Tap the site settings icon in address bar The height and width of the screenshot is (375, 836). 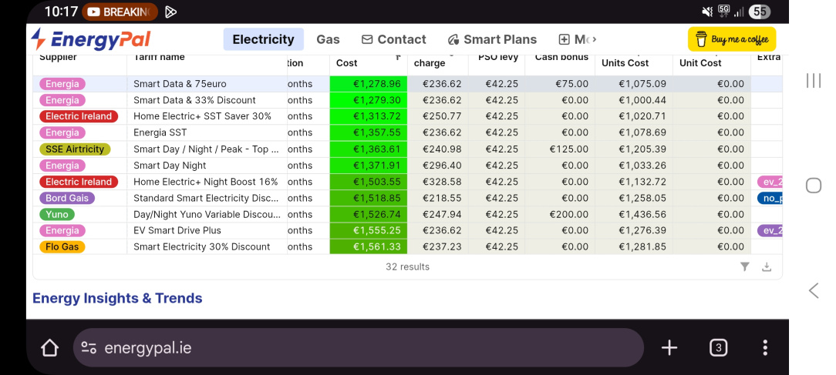tap(89, 348)
